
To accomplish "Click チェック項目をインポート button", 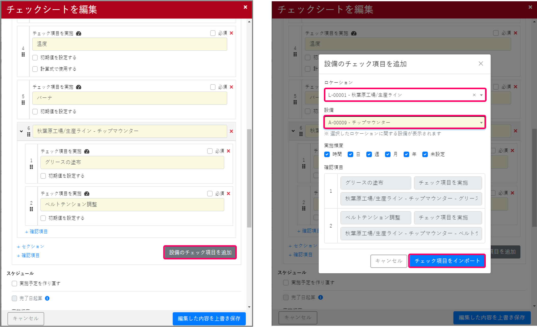I will 447,261.
